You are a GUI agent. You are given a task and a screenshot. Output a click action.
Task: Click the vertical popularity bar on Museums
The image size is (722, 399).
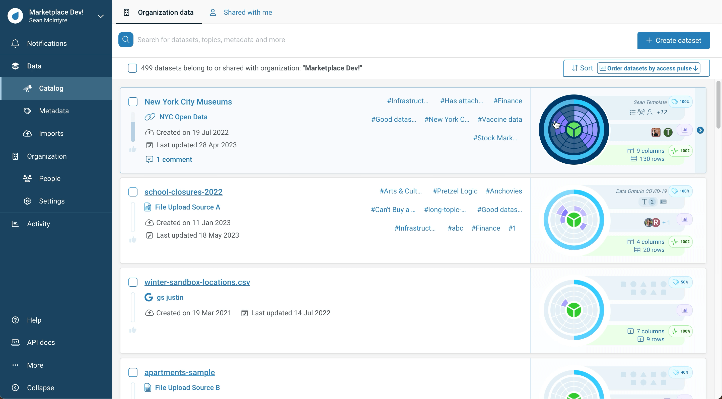point(133,127)
